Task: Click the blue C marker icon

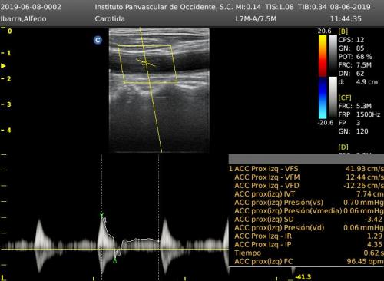Action: (x=98, y=40)
